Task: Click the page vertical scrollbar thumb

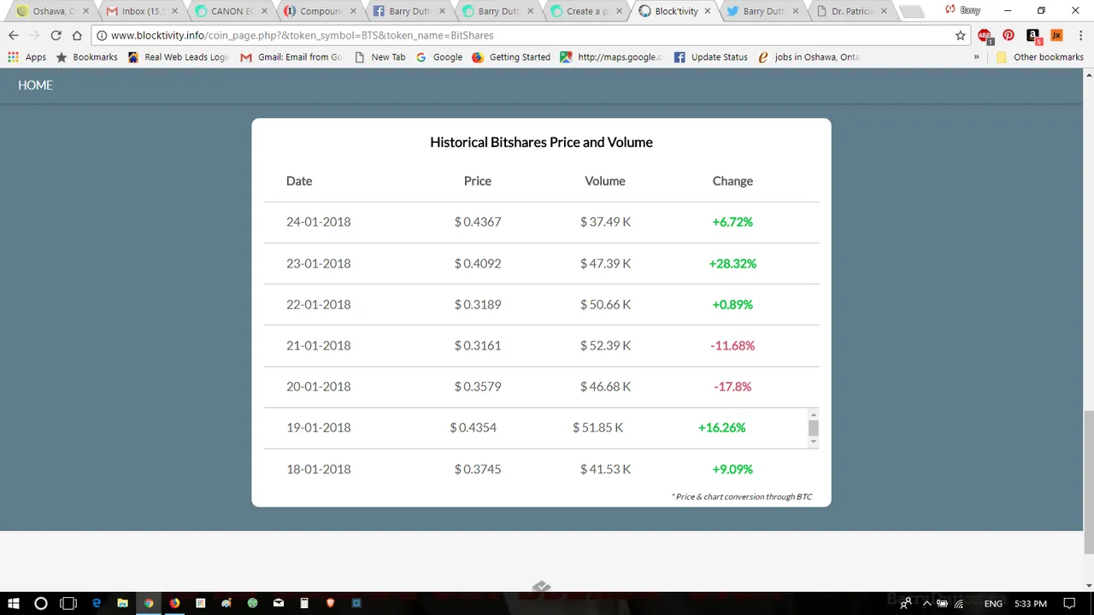Action: tap(1088, 483)
